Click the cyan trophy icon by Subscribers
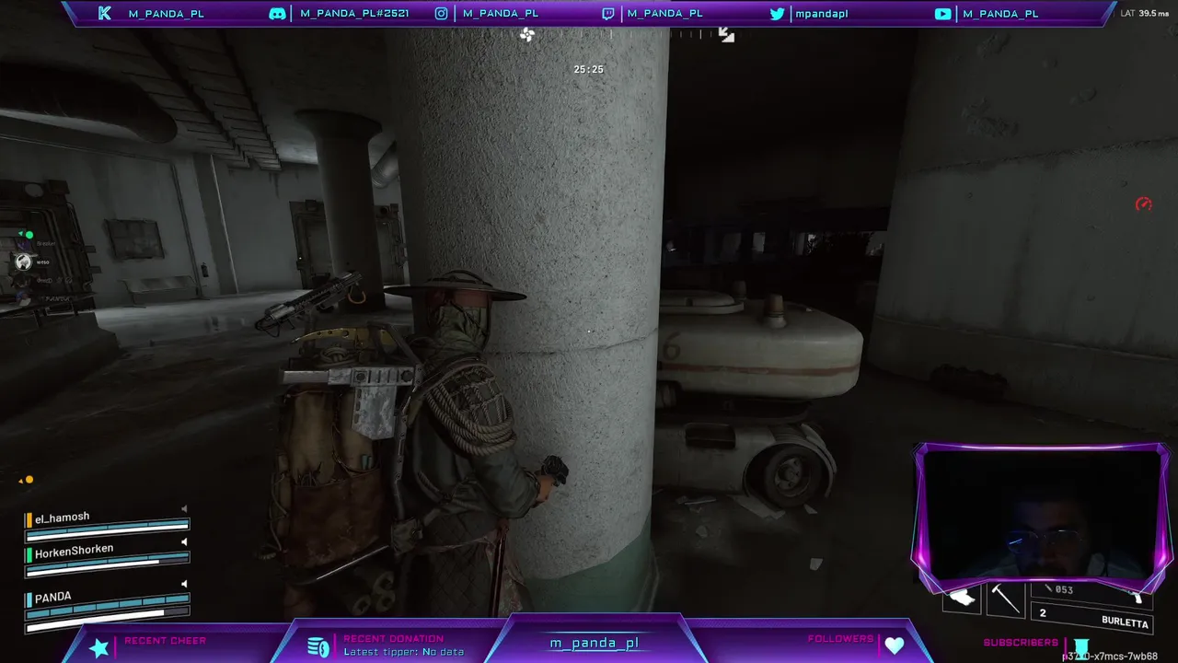Image resolution: width=1178 pixels, height=663 pixels. 1081,647
